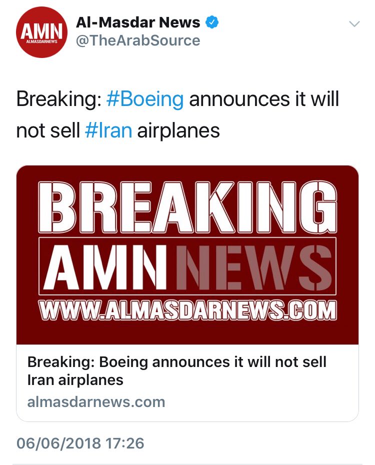The image size is (375, 465).
Task: Click the word "airplanes" in the tweet text
Action: click(178, 130)
